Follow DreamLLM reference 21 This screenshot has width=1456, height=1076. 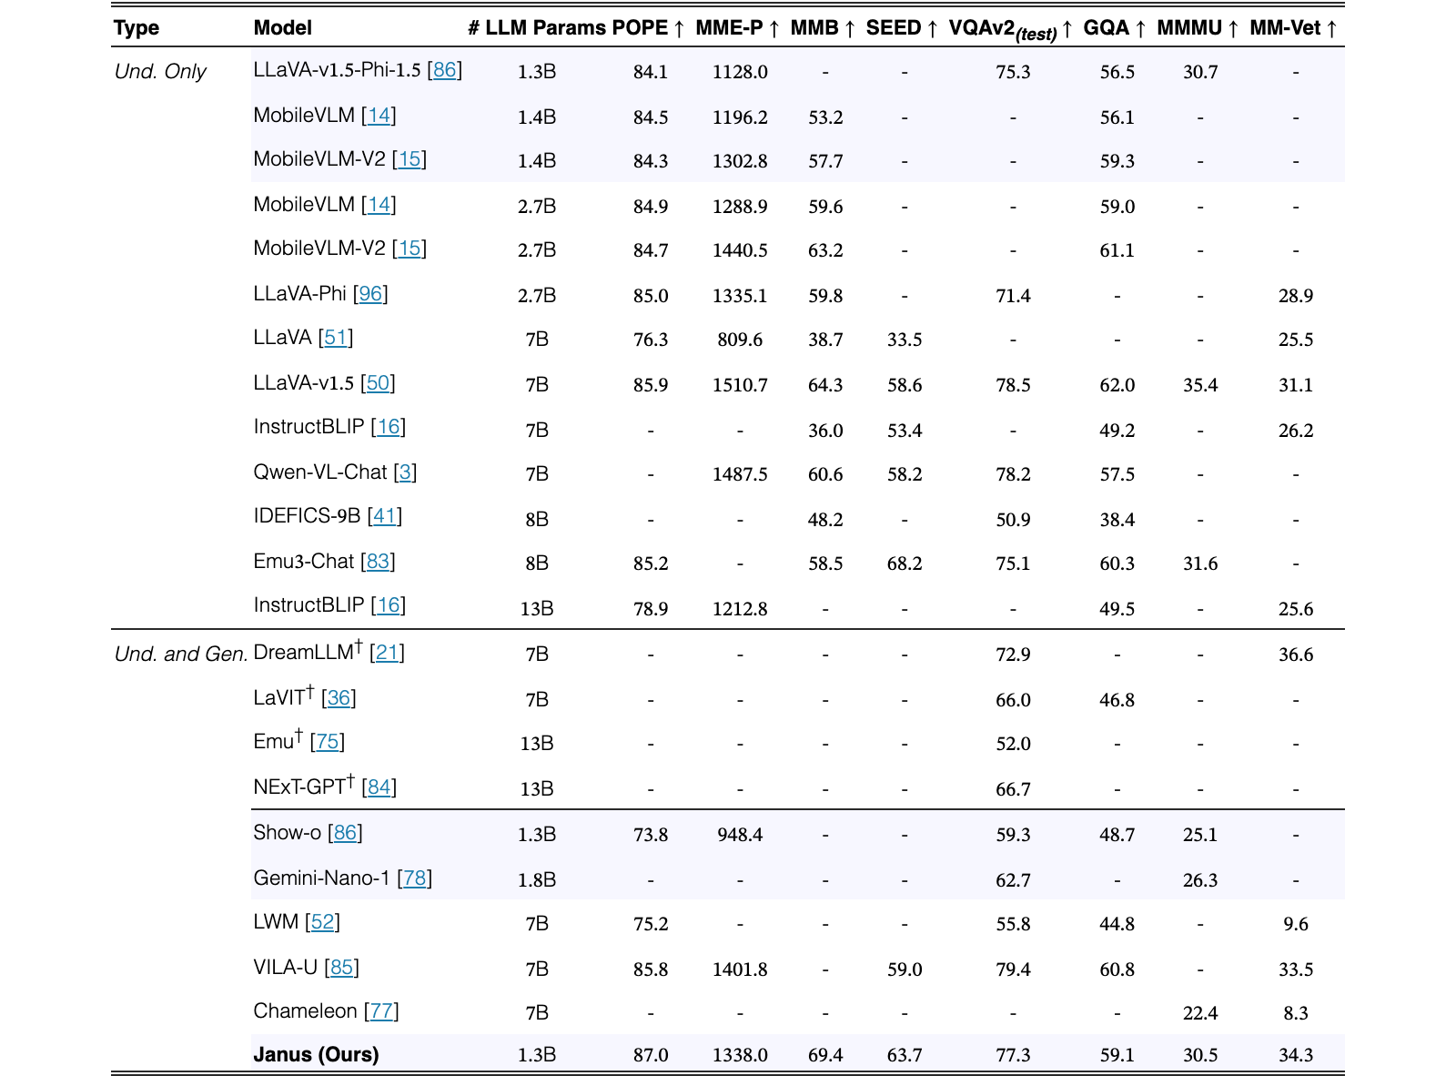[387, 652]
